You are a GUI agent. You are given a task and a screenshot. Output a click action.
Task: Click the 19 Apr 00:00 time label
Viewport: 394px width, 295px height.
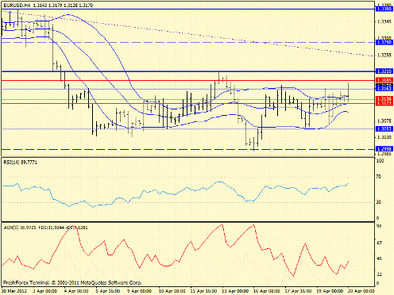click(x=330, y=291)
